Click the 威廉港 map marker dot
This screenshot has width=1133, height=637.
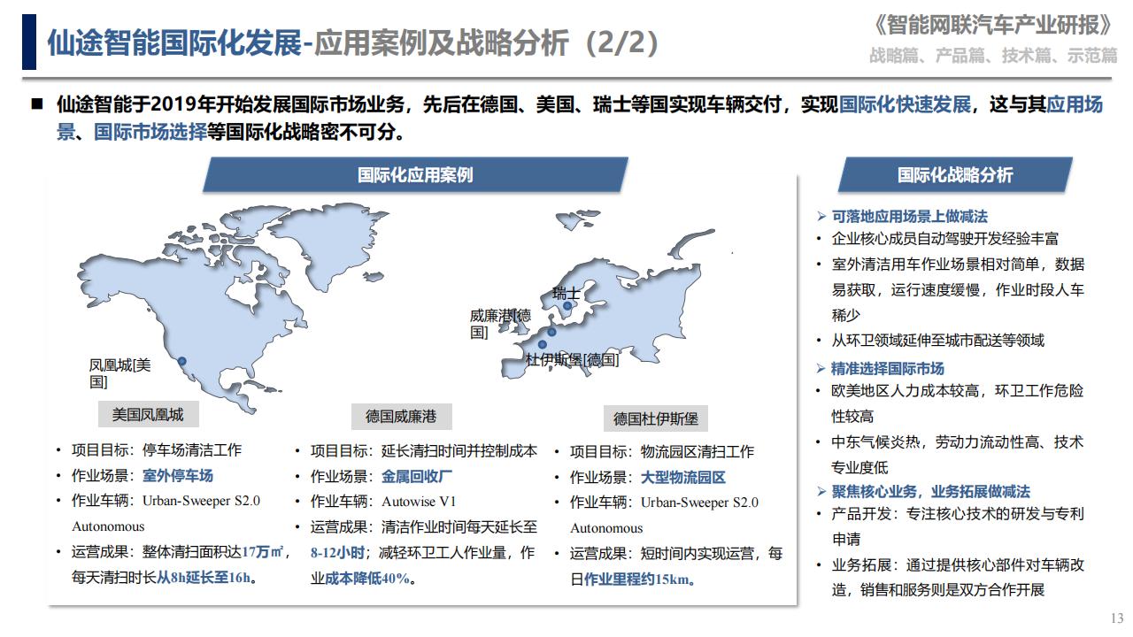551,333
